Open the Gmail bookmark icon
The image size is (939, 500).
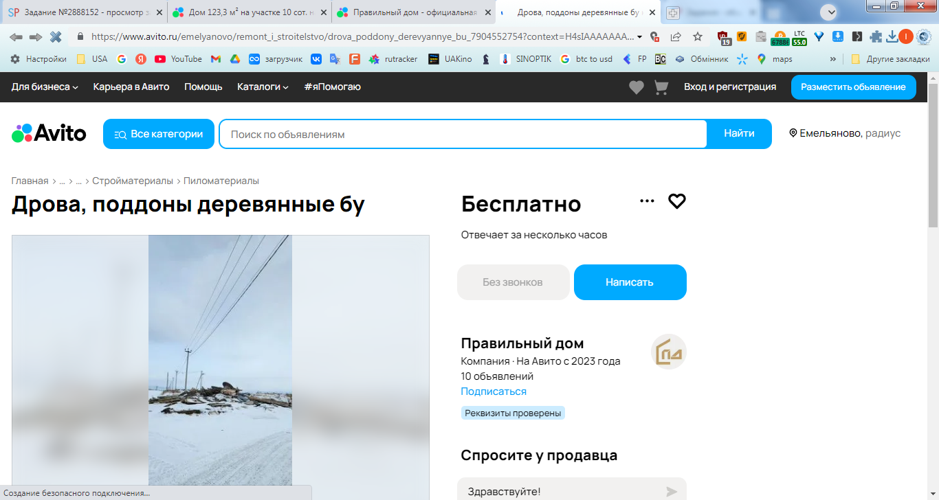click(216, 59)
